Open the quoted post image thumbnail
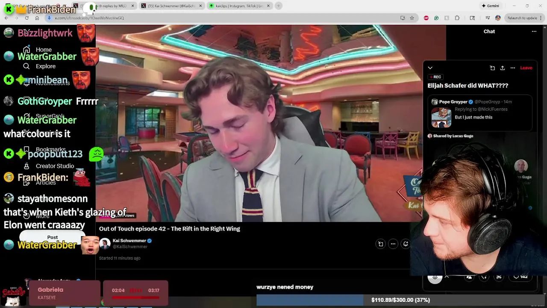Viewport: 547px width, 308px height. (x=441, y=118)
